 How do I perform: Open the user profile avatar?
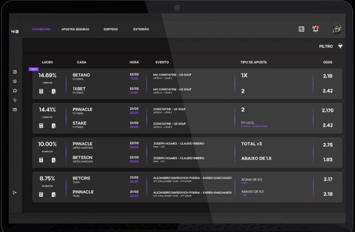337,29
